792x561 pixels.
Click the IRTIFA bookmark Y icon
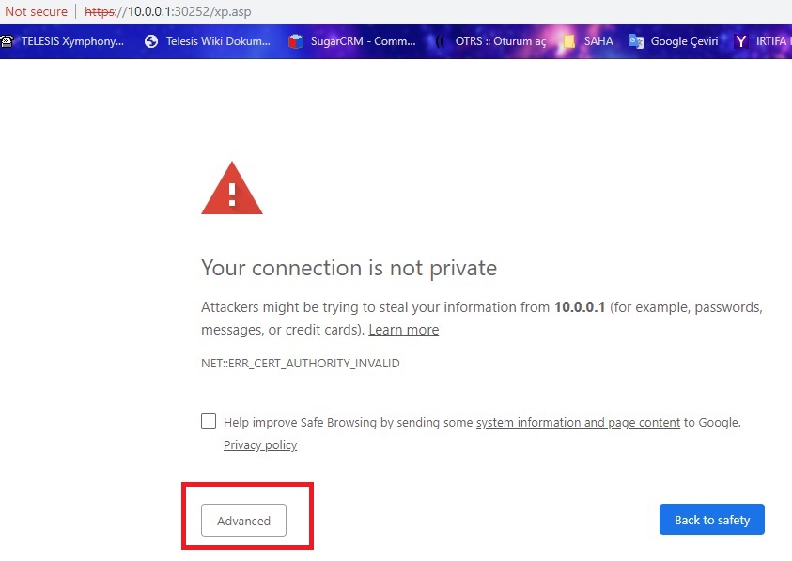741,41
